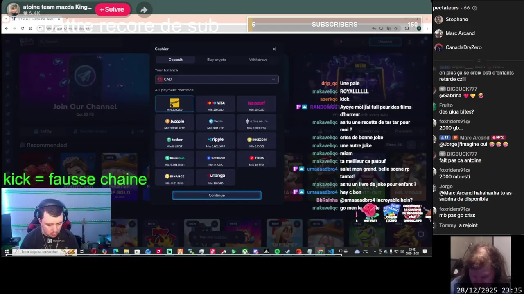Image resolution: width=524 pixels, height=294 pixels.
Task: Pick Bitcoin as deposit method
Action: [174, 122]
